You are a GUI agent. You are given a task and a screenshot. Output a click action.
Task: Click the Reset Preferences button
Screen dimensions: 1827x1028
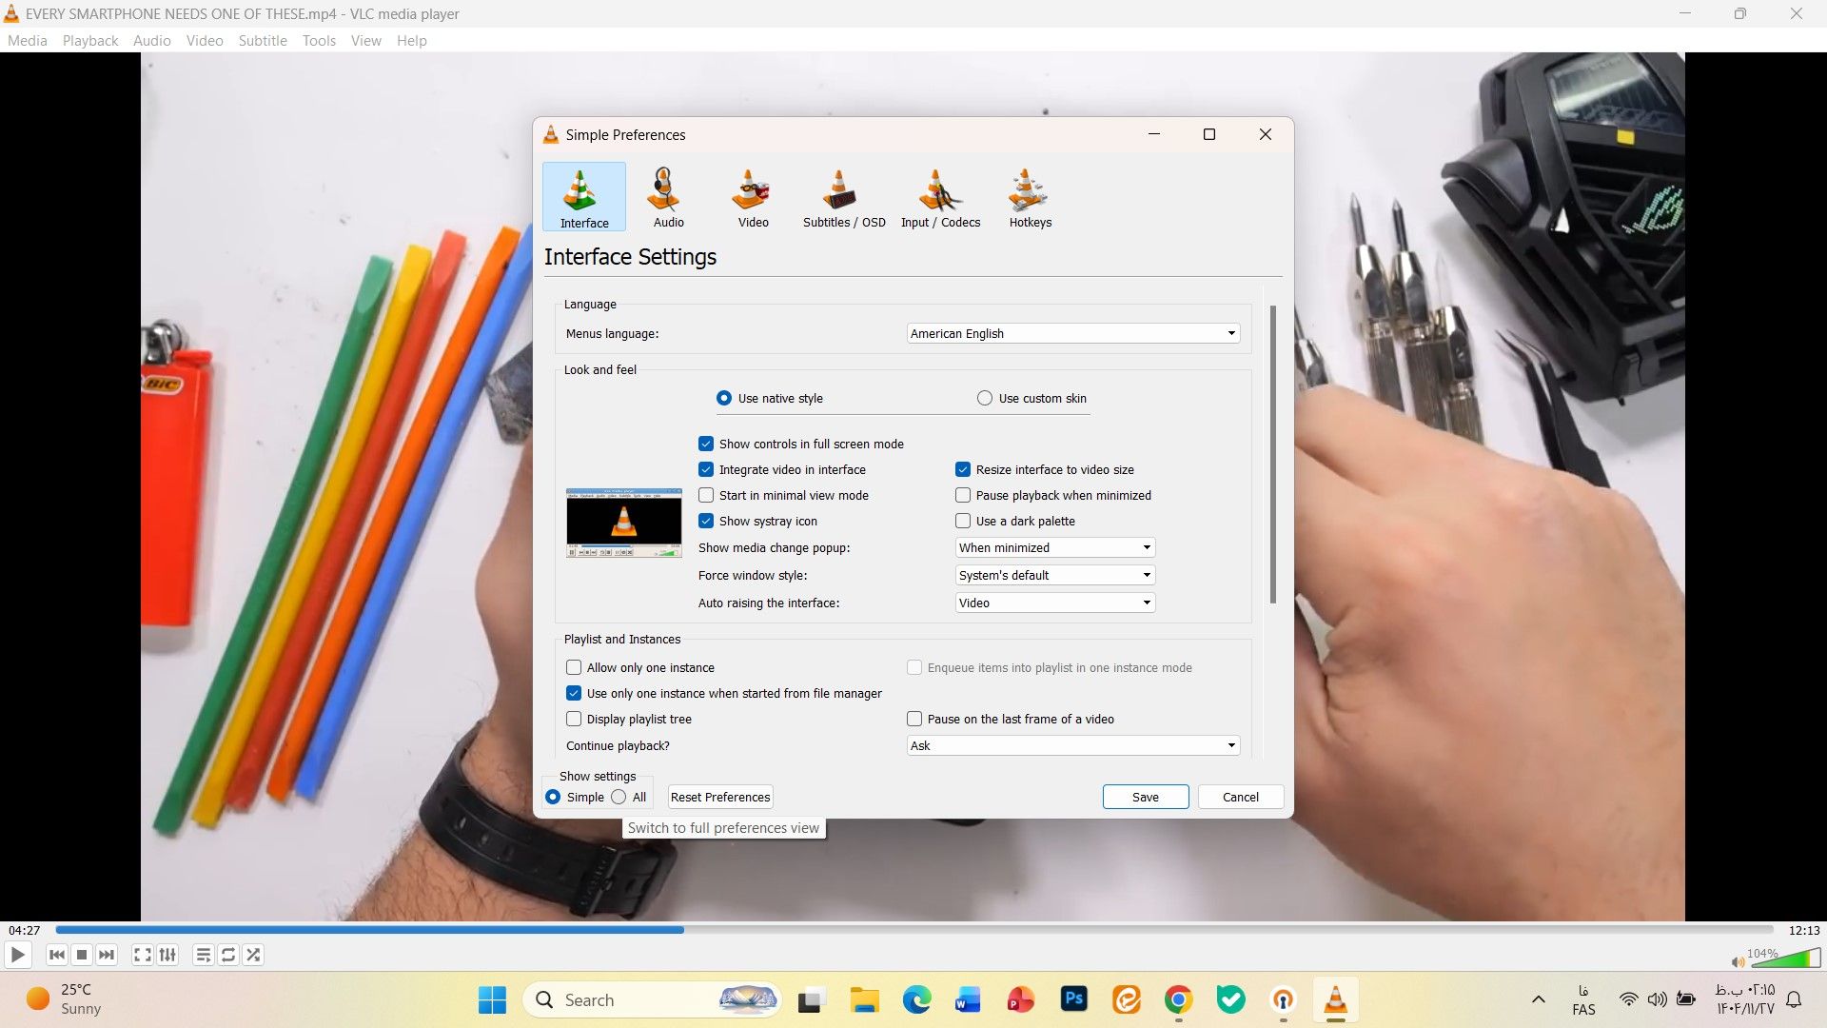tap(719, 797)
